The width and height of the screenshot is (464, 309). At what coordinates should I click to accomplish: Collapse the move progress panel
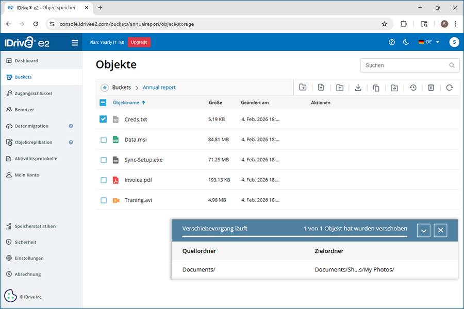coord(423,230)
